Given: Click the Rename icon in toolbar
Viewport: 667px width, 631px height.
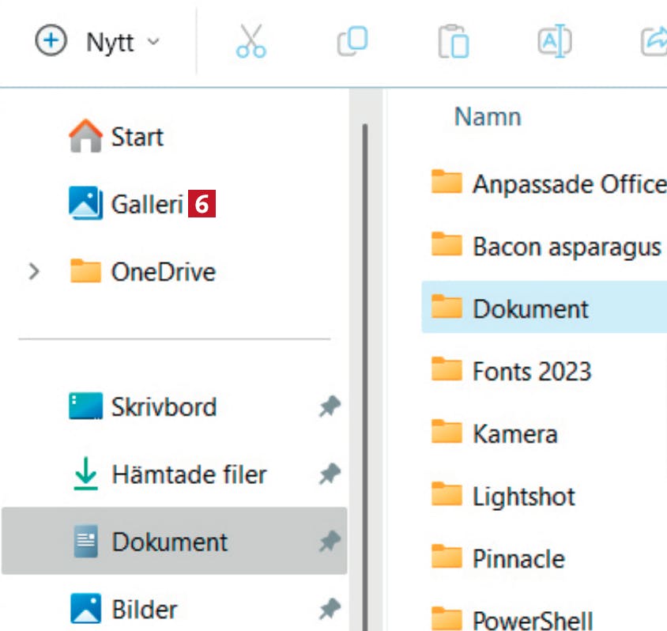Looking at the screenshot, I should tap(554, 41).
